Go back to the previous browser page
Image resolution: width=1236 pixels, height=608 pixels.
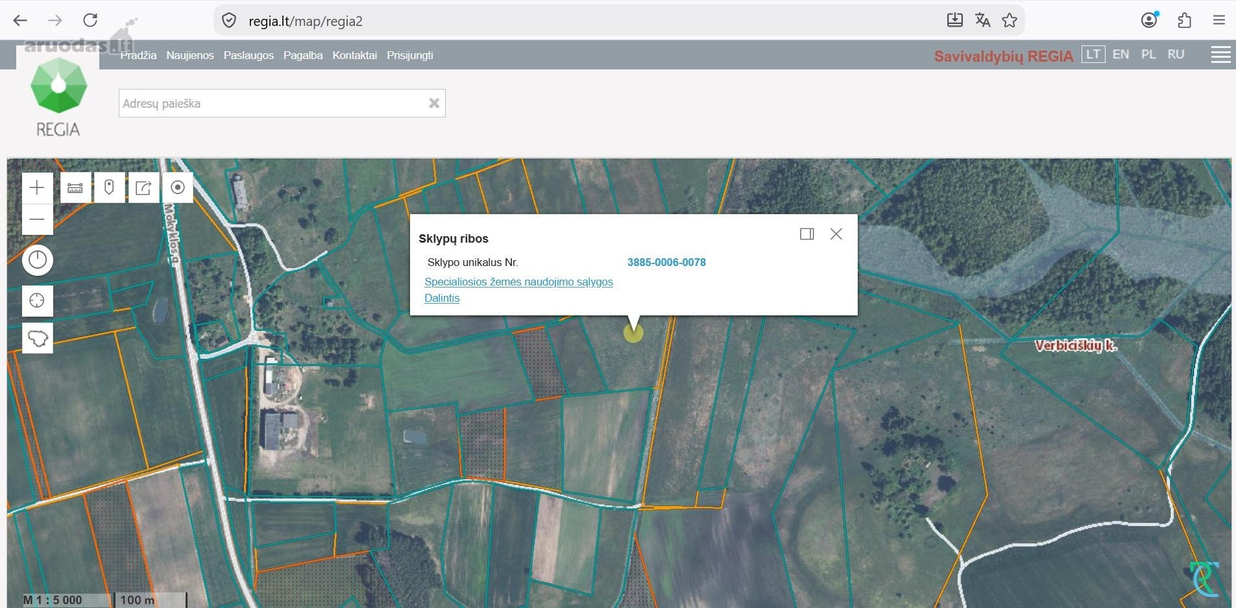20,21
